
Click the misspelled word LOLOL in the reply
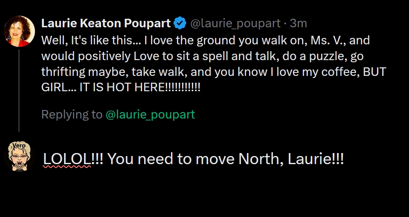tap(67, 159)
